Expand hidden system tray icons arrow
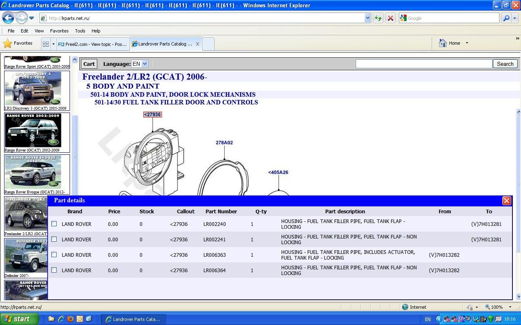The image size is (521, 325). click(439, 319)
